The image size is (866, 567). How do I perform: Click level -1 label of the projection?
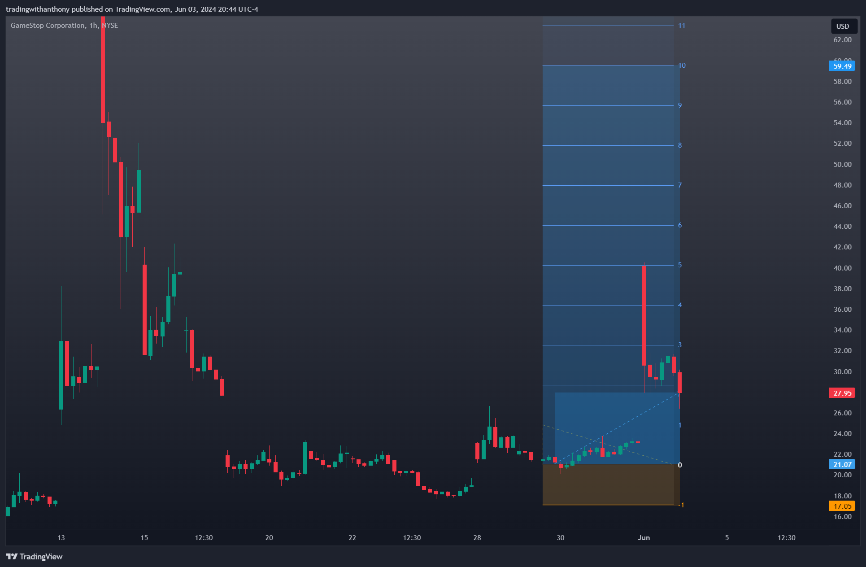point(681,505)
